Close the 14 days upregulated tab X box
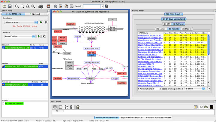This screenshot has height=122, width=216. pos(163,19)
